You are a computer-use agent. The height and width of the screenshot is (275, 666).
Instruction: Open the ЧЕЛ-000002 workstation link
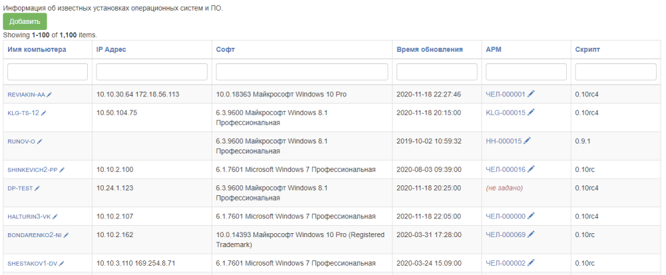click(506, 263)
